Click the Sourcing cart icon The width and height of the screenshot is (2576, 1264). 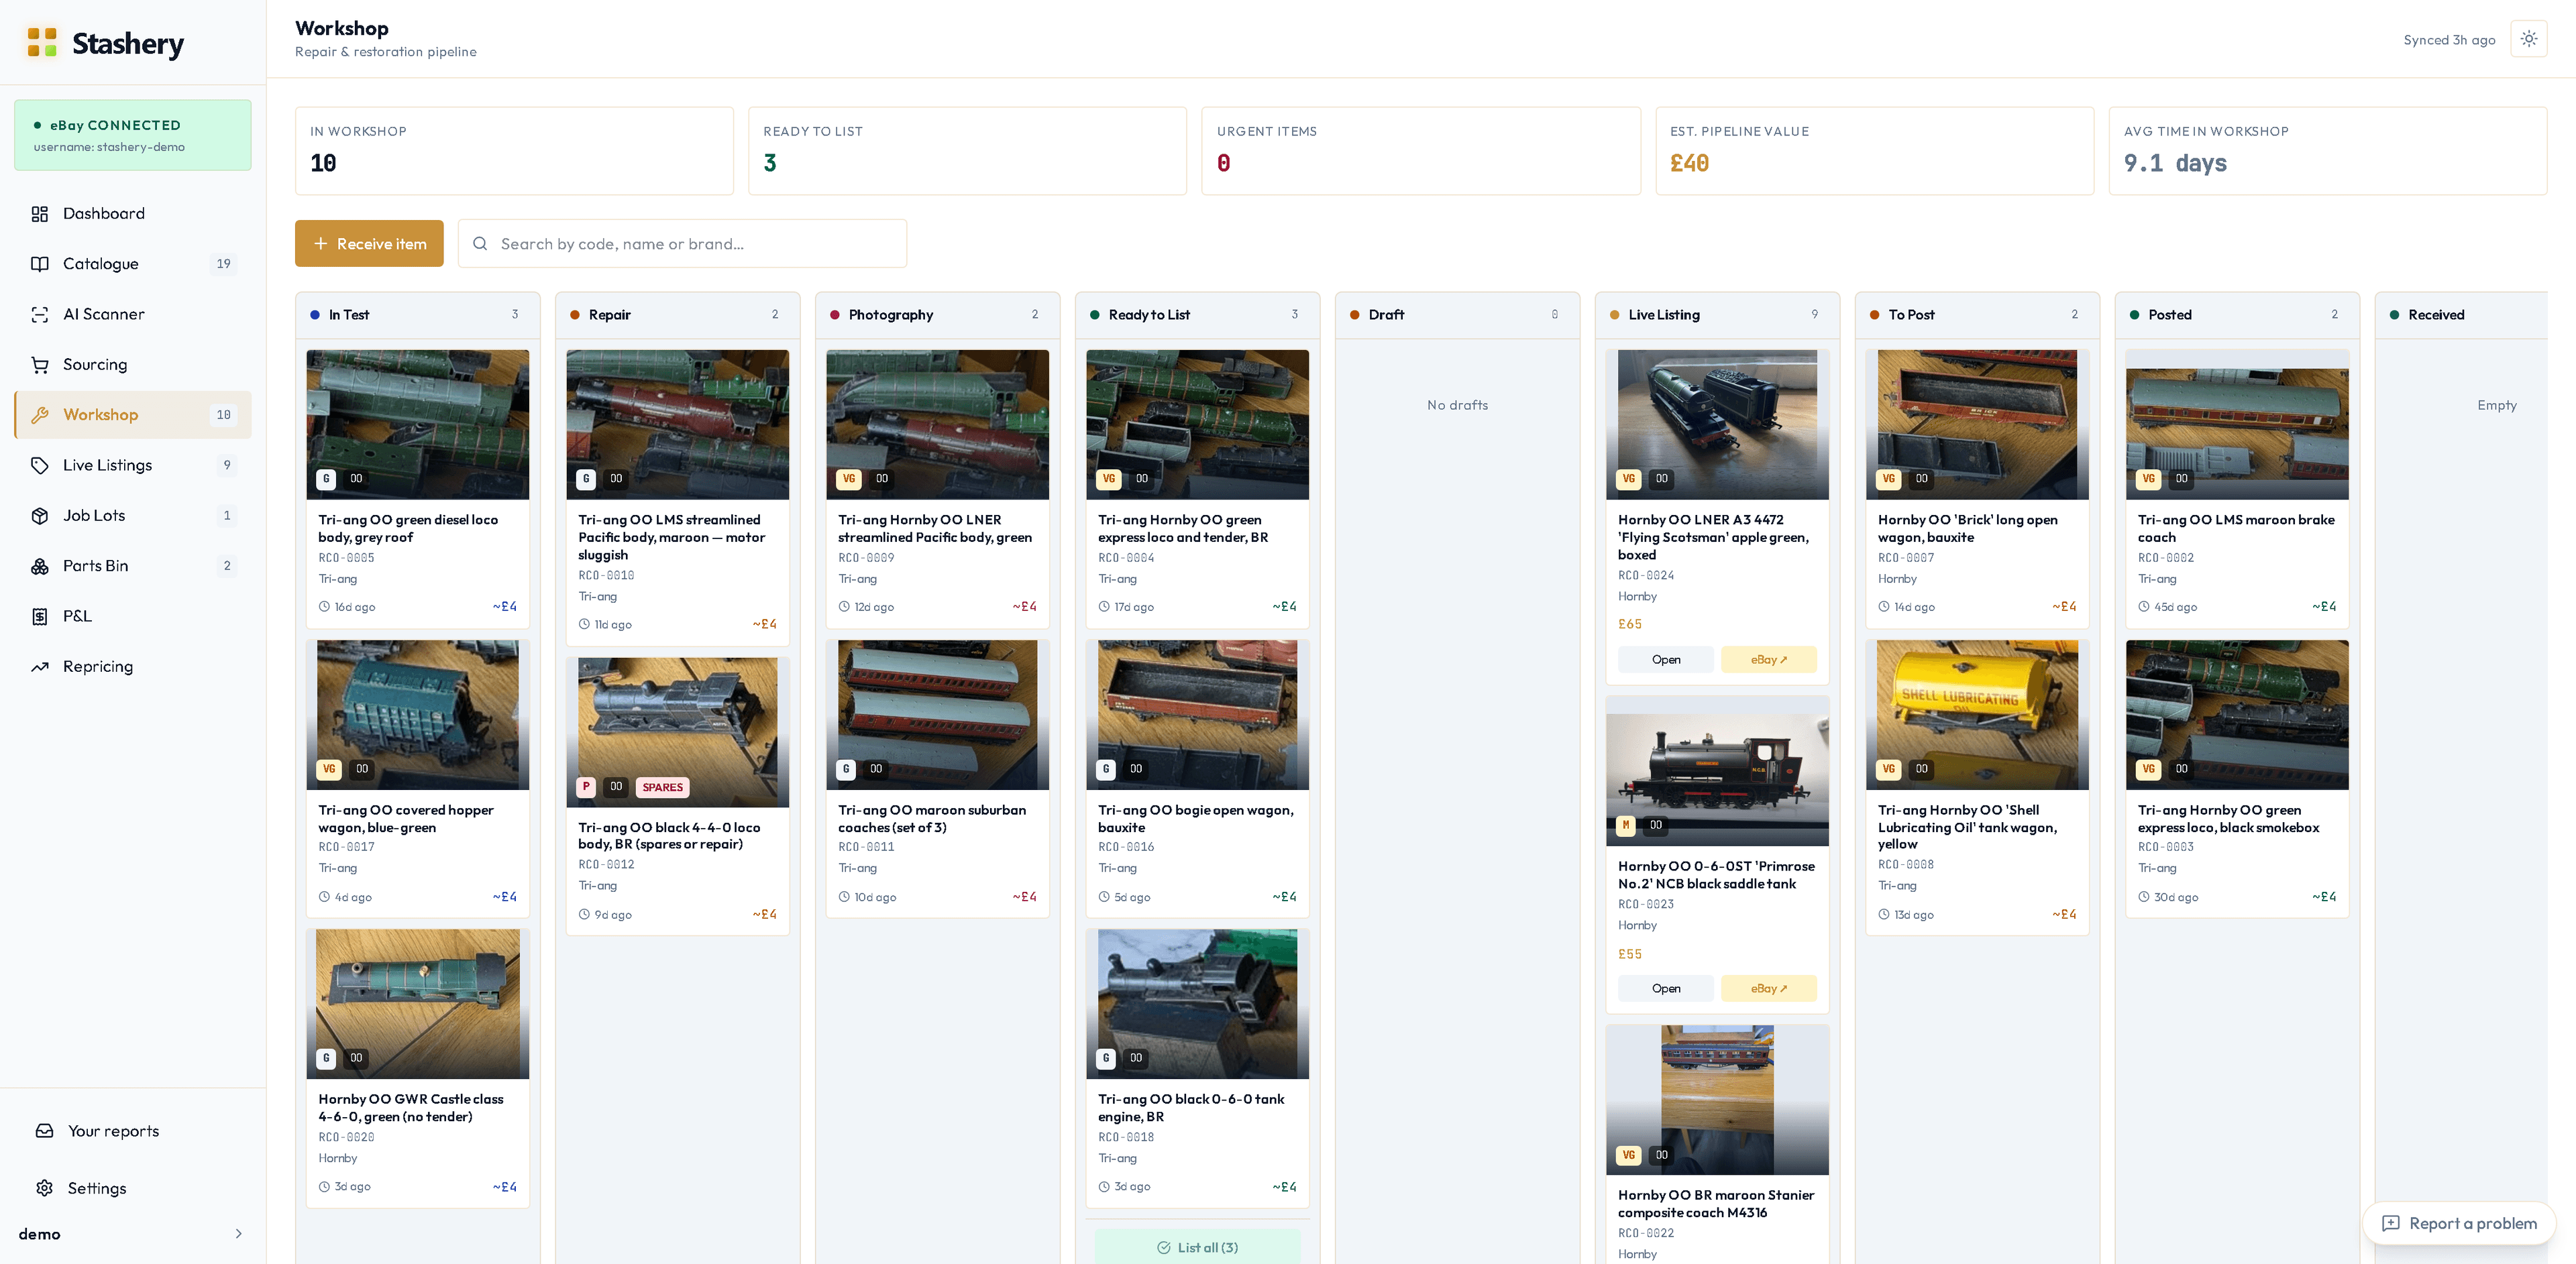click(40, 365)
